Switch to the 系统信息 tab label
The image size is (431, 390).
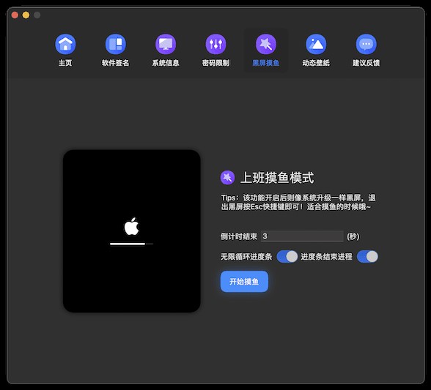(166, 63)
